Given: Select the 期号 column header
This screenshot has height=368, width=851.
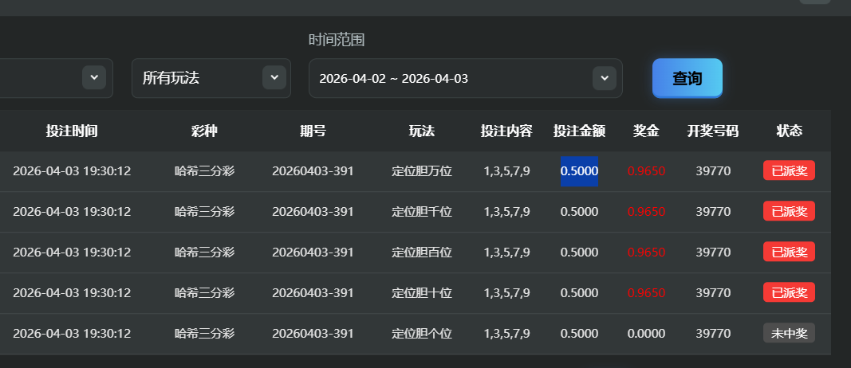Looking at the screenshot, I should pos(313,131).
